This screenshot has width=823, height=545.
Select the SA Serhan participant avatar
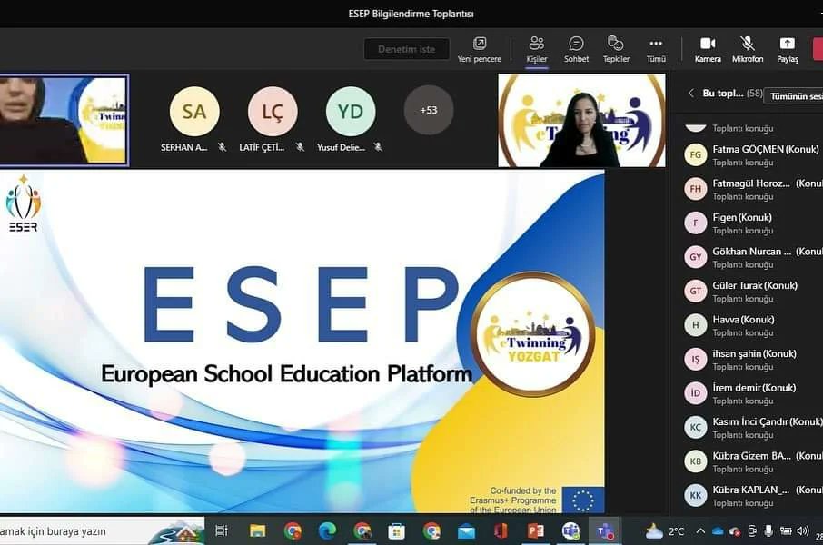click(x=194, y=112)
